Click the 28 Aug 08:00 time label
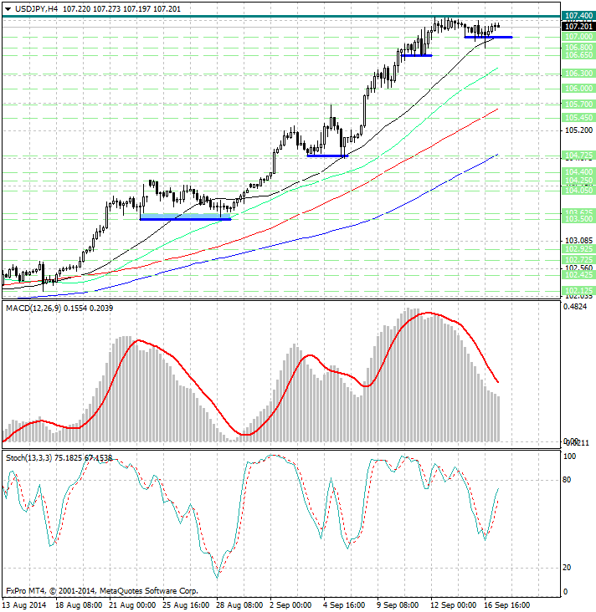The image size is (596, 612). point(239,605)
